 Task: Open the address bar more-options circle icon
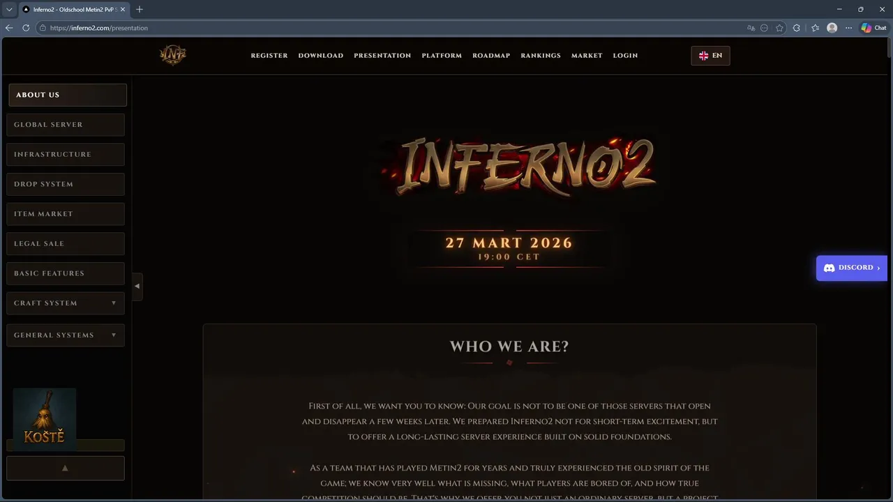[x=765, y=28]
